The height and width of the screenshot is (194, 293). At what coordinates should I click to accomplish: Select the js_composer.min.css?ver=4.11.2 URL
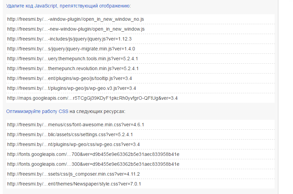click(73, 174)
